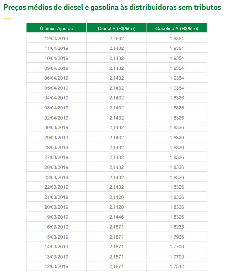This screenshot has width=228, height=272.
Task: Click the diesel price 2,1446
Action: [116, 217]
